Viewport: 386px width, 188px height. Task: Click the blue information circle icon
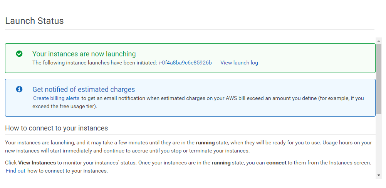19,89
